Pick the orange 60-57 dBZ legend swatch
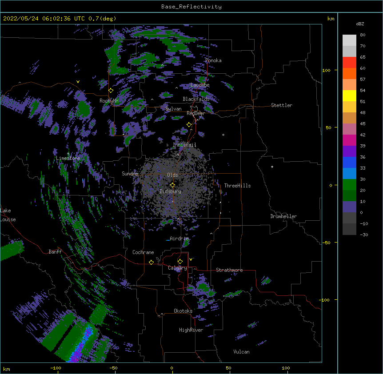 coord(349,74)
